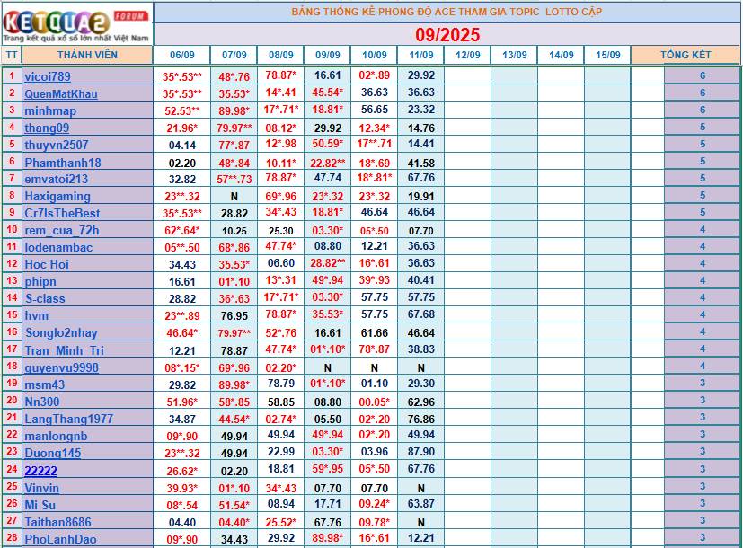Screen dimensions: 743x548
Task: Open the phipn member link
Action: pyautogui.click(x=40, y=281)
